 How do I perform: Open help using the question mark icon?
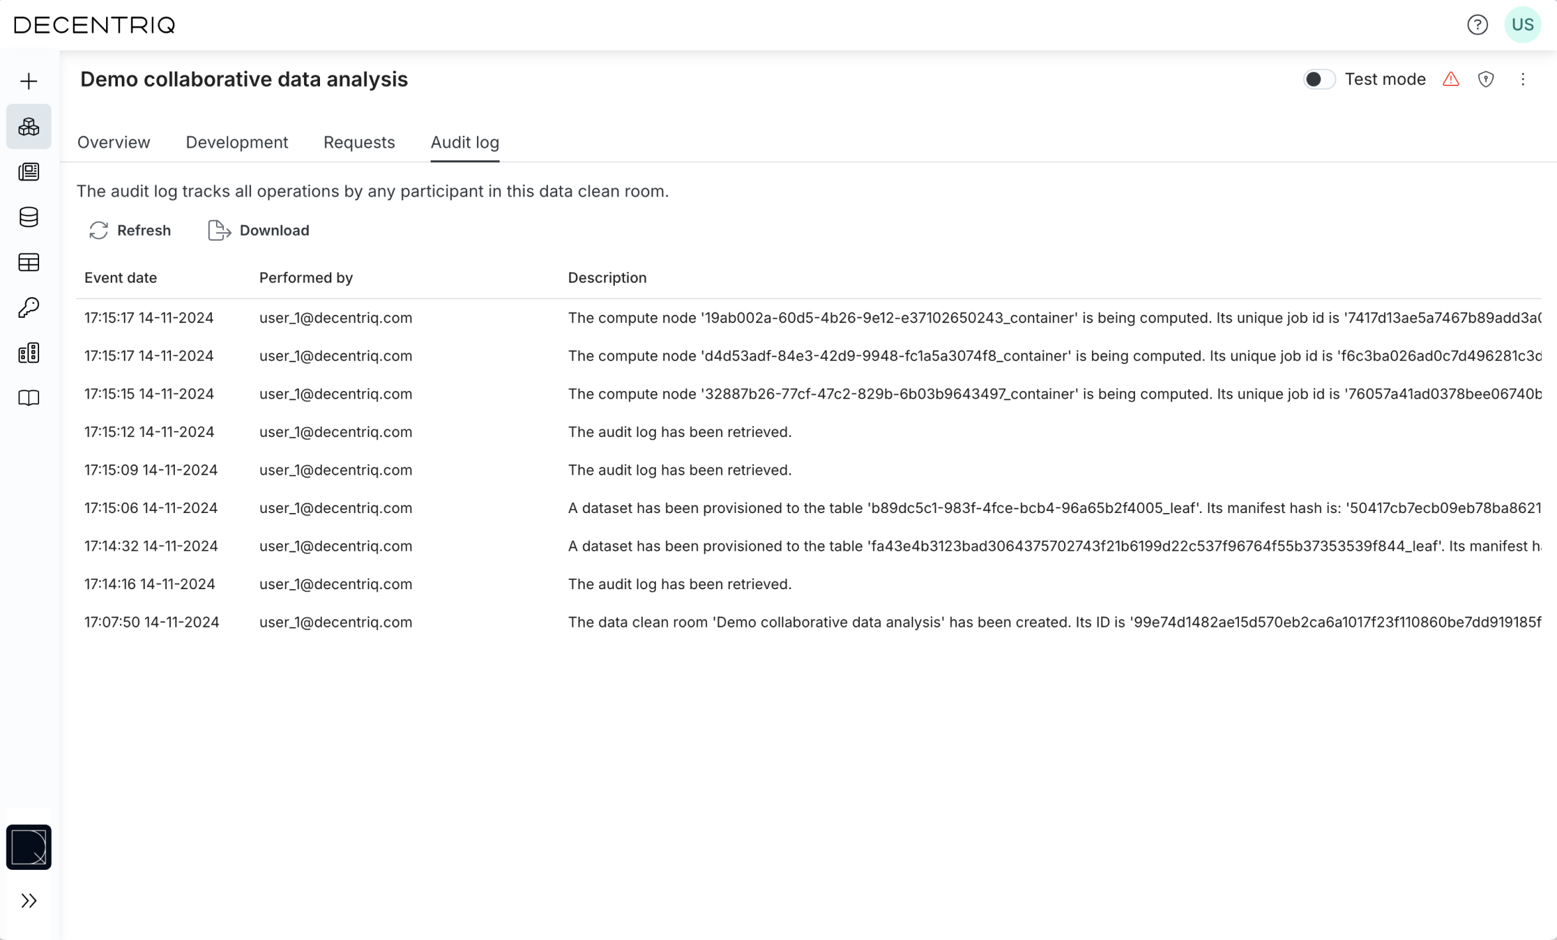[1477, 24]
